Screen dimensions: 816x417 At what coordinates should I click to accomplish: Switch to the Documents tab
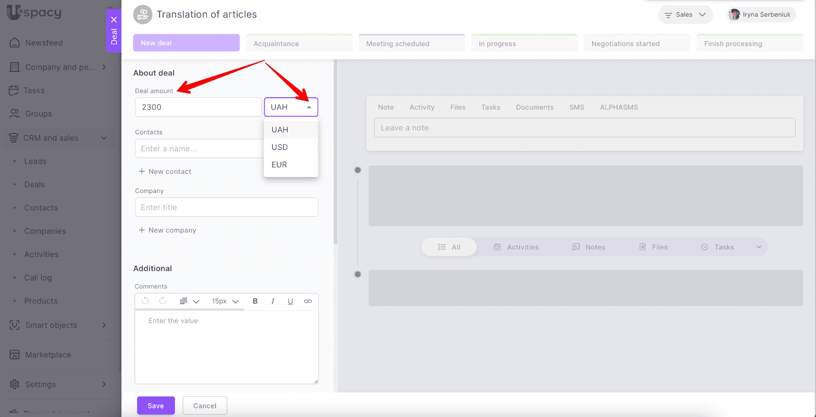534,107
